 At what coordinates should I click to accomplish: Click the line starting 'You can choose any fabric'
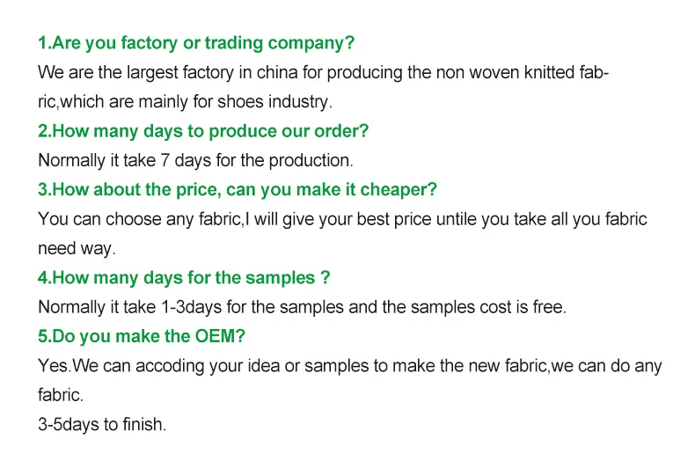[342, 219]
